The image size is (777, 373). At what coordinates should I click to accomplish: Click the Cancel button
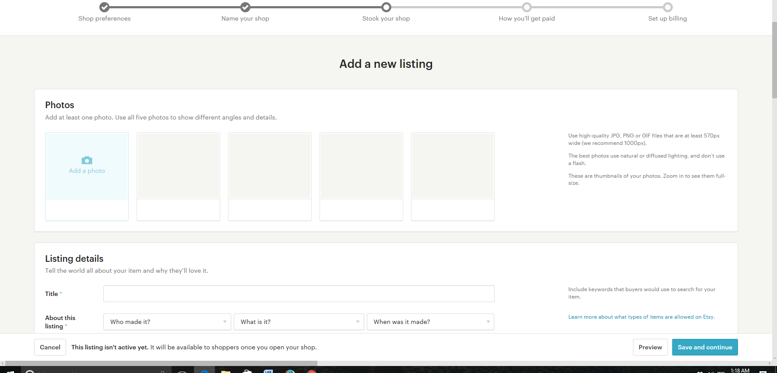(x=50, y=347)
